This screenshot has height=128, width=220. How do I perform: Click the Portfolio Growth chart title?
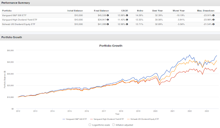111,46
